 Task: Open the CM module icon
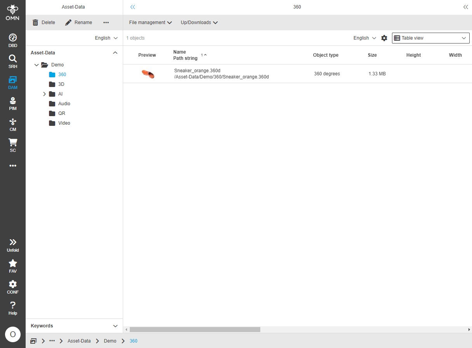13,124
